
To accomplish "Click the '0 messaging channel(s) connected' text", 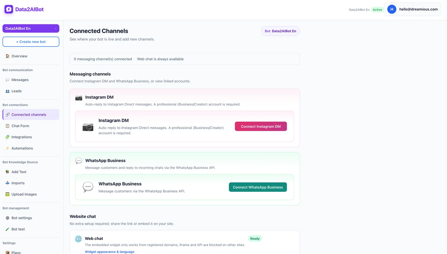I will 103,59.
